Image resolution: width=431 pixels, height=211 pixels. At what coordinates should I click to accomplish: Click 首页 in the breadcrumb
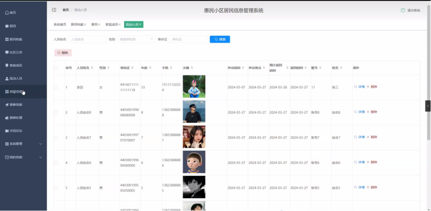tap(66, 10)
